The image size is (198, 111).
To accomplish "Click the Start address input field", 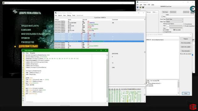I will tap(175, 26).
